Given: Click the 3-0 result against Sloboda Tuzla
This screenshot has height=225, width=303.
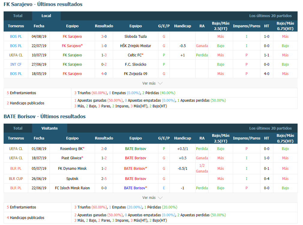Looking at the screenshot, I should (x=104, y=37).
